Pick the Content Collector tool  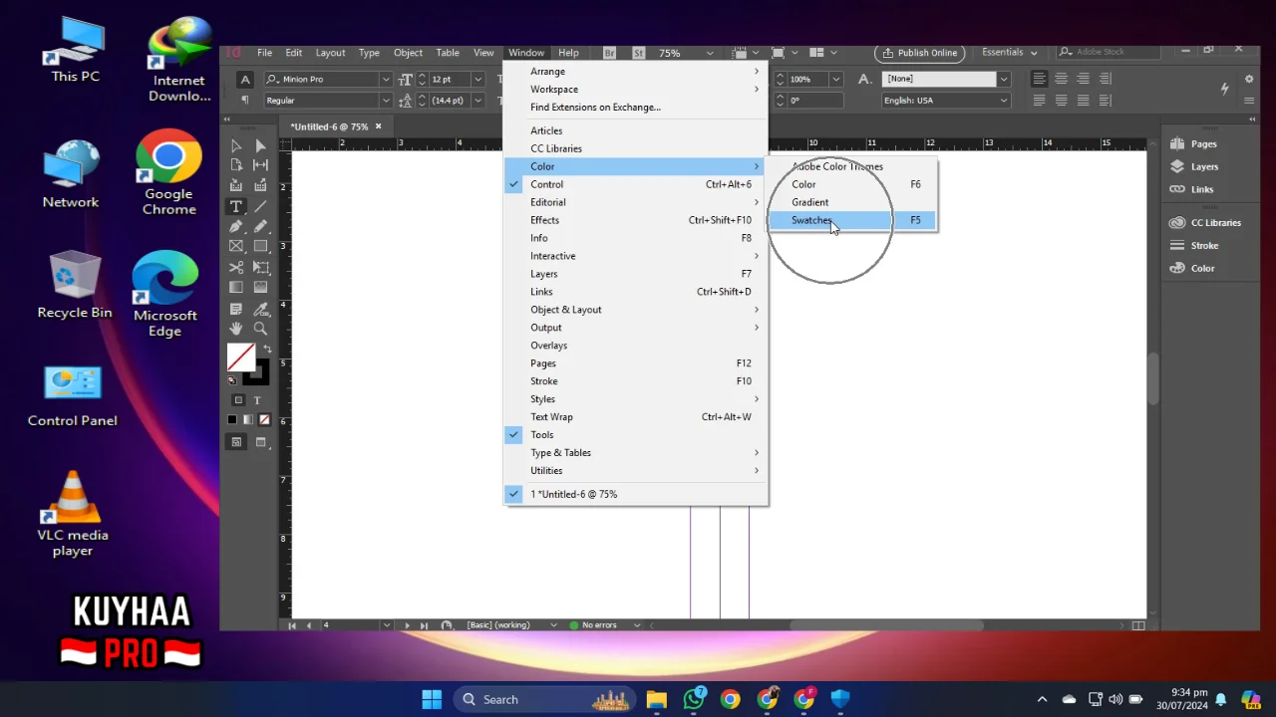(x=236, y=185)
